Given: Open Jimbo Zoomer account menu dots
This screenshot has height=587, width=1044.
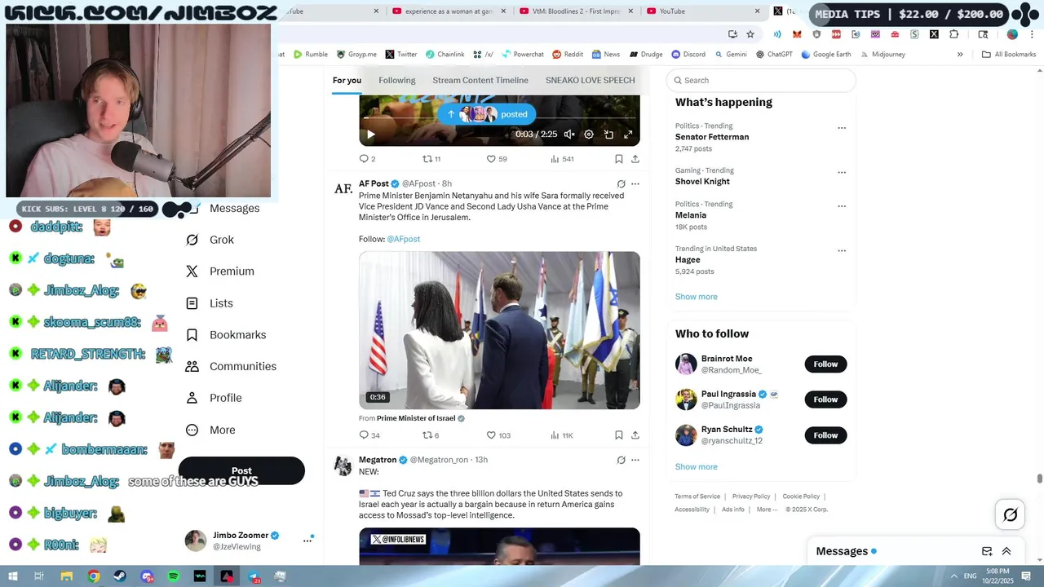Looking at the screenshot, I should tap(307, 541).
